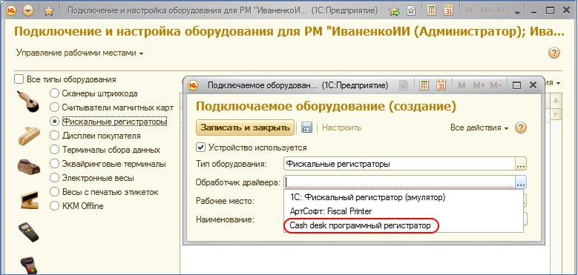Open the calendar icon in main title bar
The height and width of the screenshot is (275, 578).
point(448,11)
